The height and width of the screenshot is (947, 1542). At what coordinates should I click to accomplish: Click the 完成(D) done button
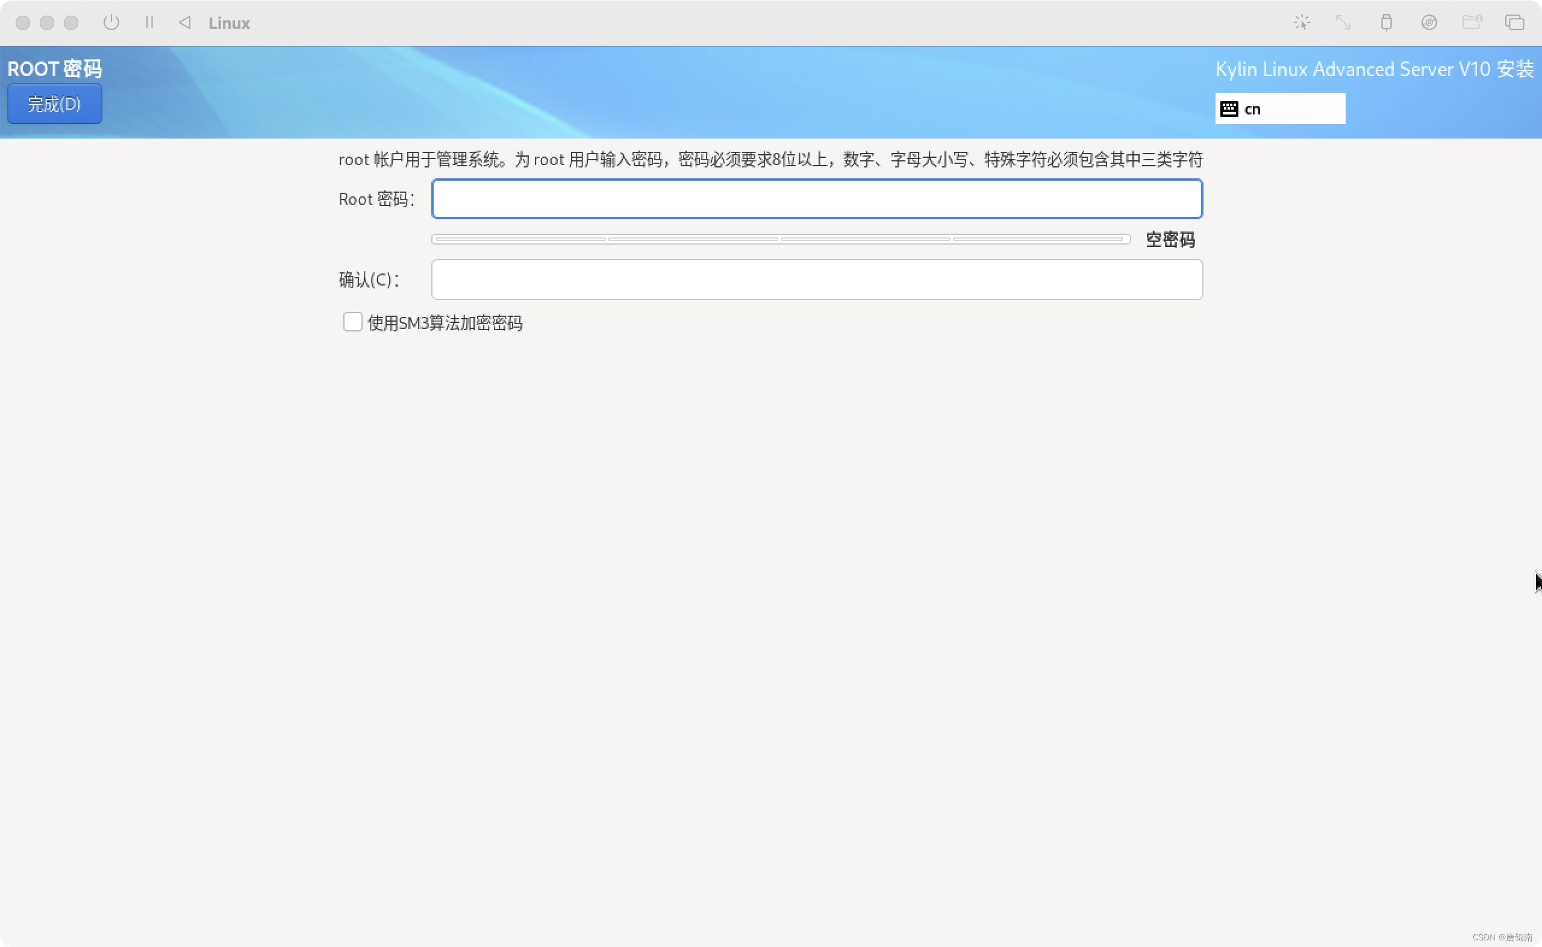click(54, 104)
